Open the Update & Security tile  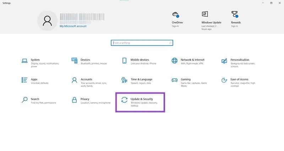pos(140,102)
